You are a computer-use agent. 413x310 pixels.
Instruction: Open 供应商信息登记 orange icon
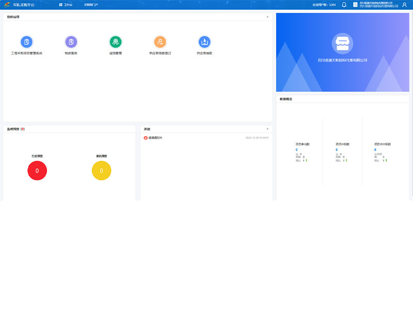coord(160,42)
